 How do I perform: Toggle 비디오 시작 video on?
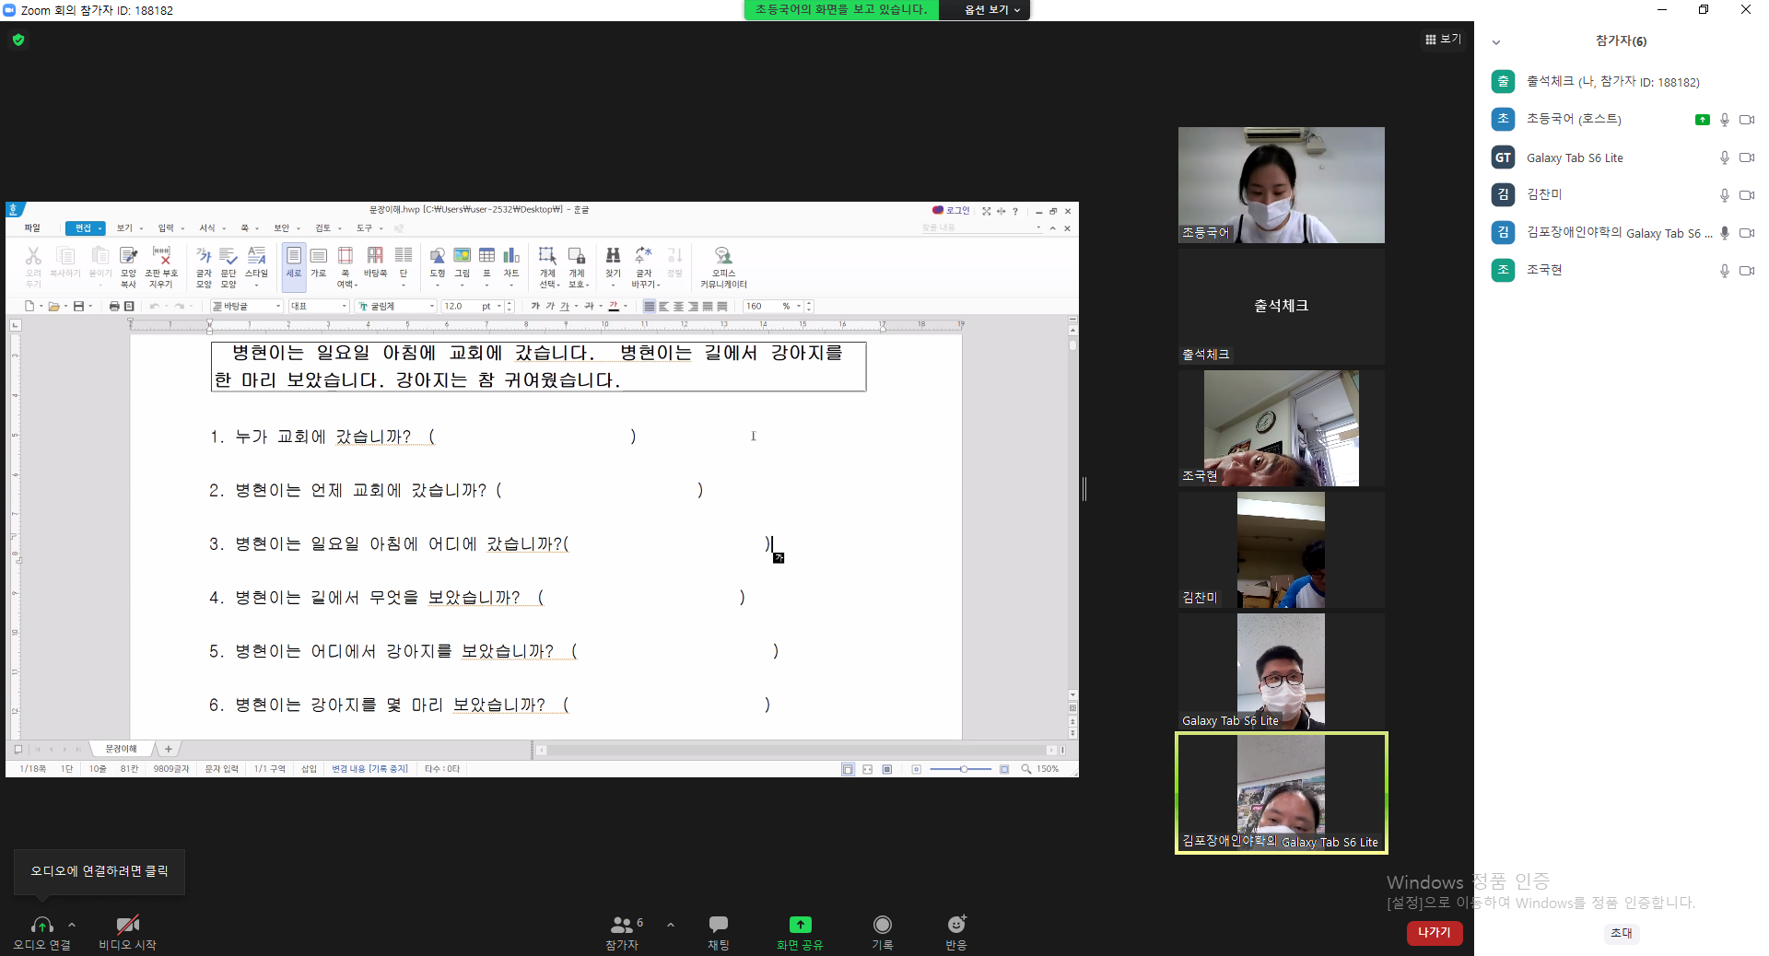click(x=128, y=932)
